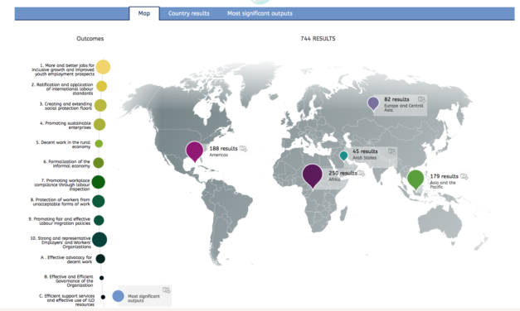Select outcome 4 sustainable enterprises circle
520x311 pixels.
[x=100, y=124]
